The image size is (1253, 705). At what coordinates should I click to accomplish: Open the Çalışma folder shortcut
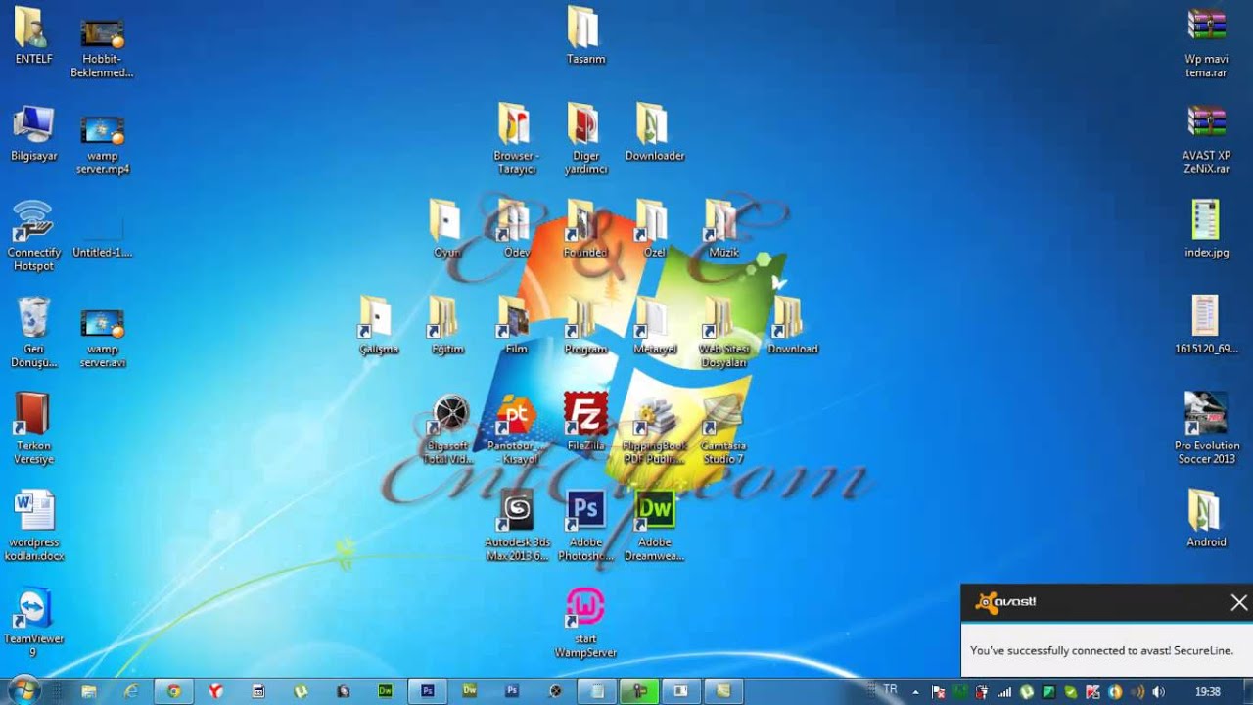pyautogui.click(x=378, y=326)
